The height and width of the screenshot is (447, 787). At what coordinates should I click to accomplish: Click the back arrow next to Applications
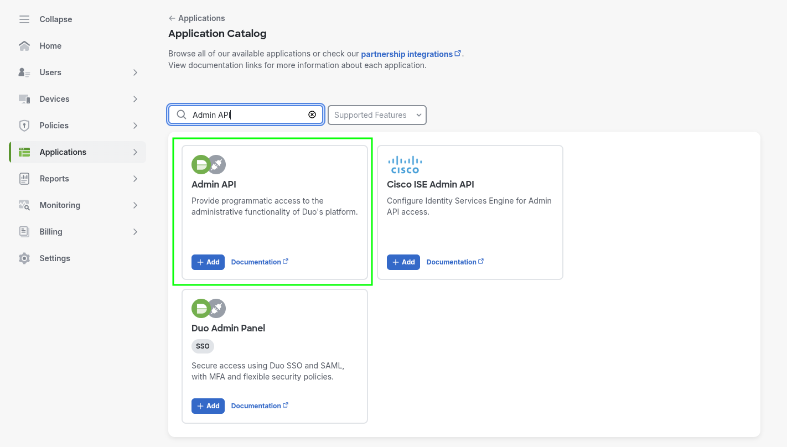172,18
